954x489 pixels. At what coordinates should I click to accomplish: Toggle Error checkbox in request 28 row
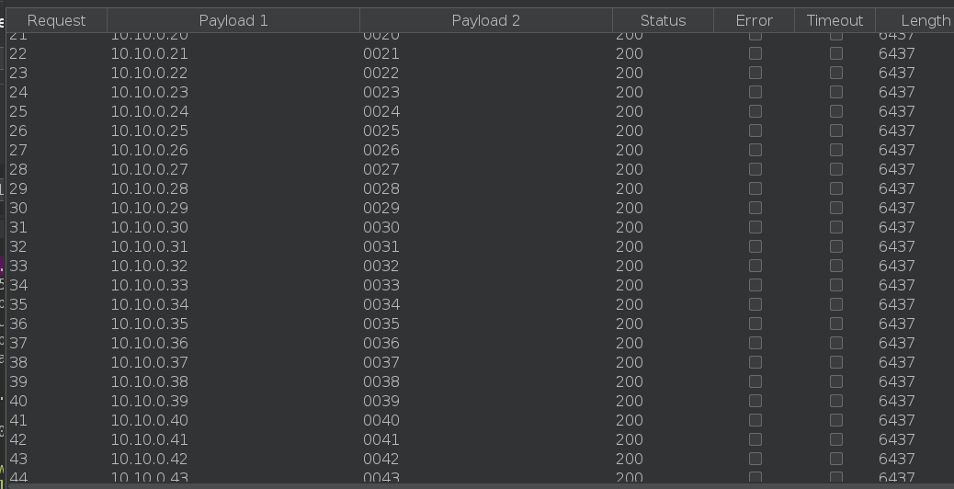tap(755, 169)
